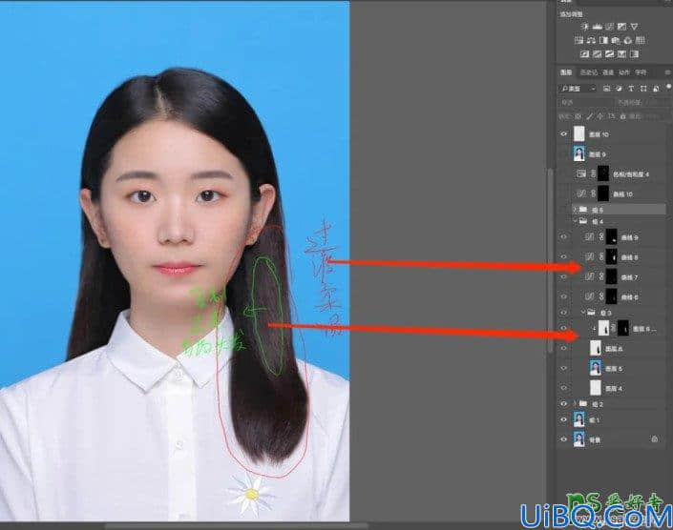Select the 曲线 10 layer name
Viewport: 673px width, 530px height.
click(x=622, y=194)
